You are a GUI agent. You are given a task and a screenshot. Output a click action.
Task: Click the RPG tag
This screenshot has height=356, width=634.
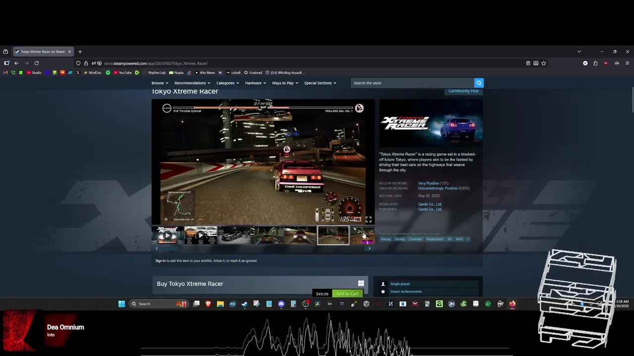click(459, 239)
